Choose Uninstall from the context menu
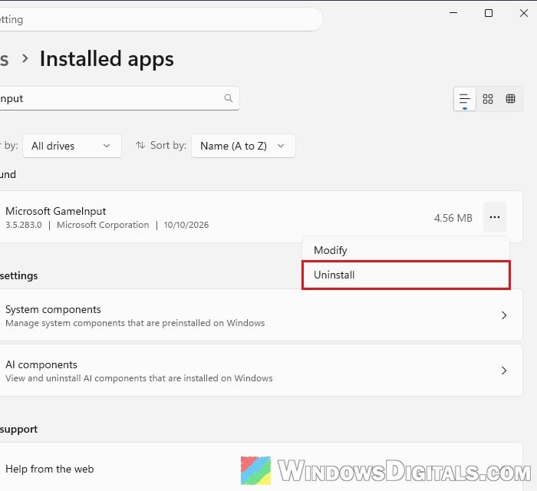The height and width of the screenshot is (491, 537). pyautogui.click(x=406, y=275)
